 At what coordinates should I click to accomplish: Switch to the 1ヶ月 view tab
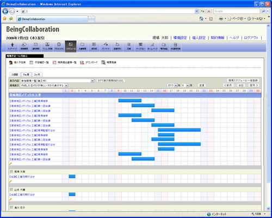[x=26, y=75]
